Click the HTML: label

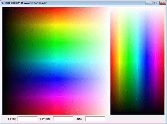[x=79, y=119]
